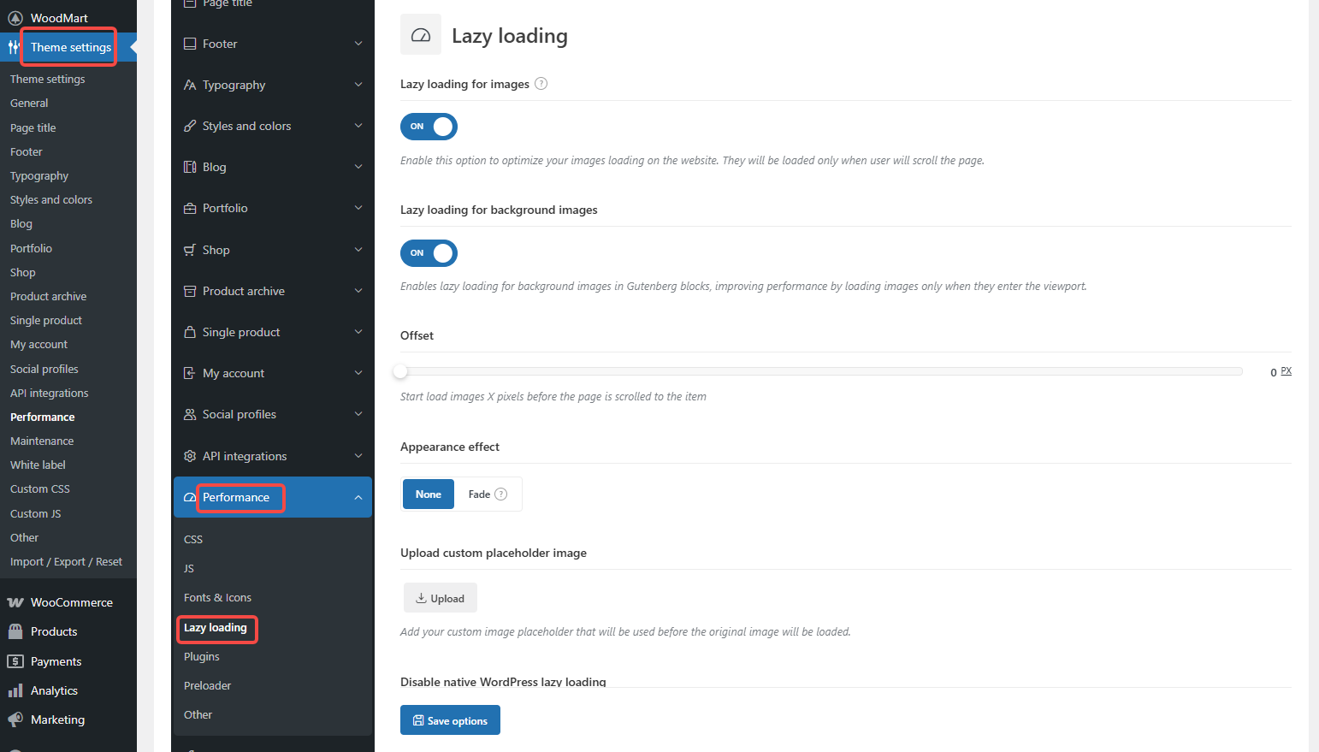This screenshot has height=752, width=1319.
Task: Collapse the Performance section chevron
Action: (358, 497)
